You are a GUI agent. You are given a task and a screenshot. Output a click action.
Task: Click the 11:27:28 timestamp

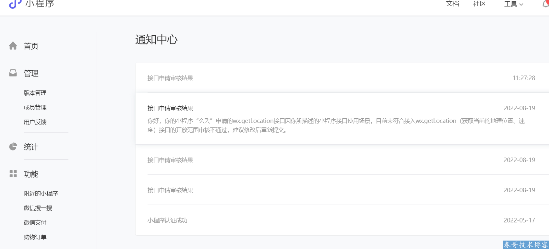[524, 78]
